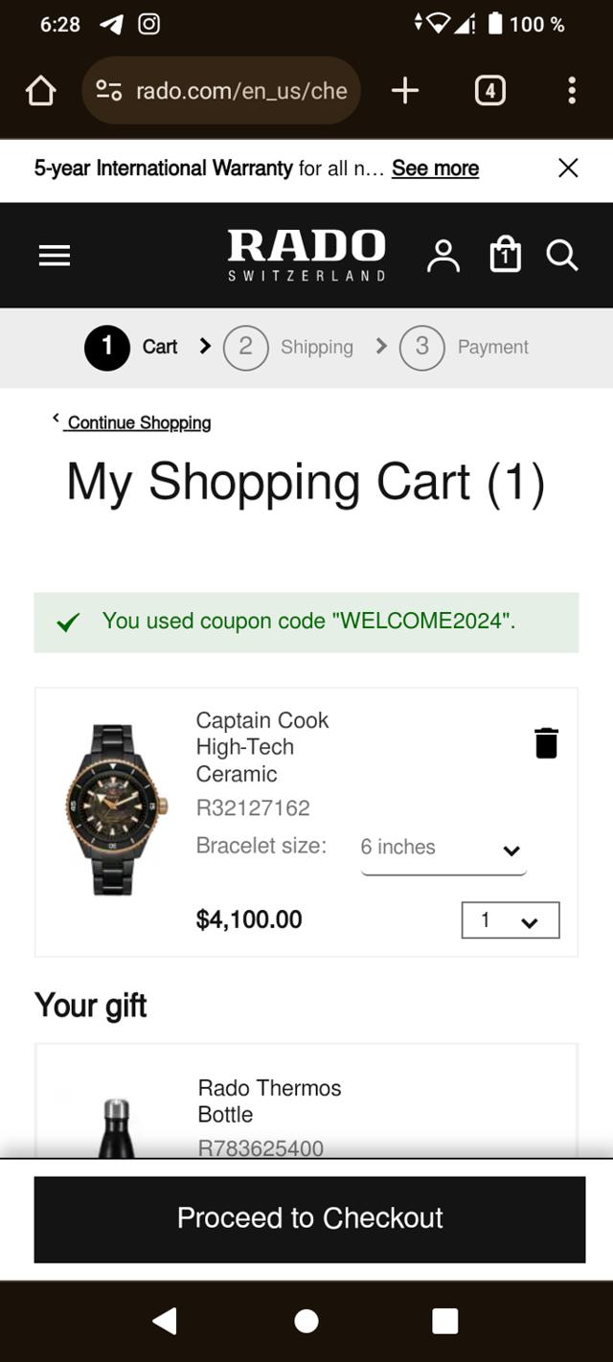Go to the Payment step
The height and width of the screenshot is (1362, 613).
point(465,347)
